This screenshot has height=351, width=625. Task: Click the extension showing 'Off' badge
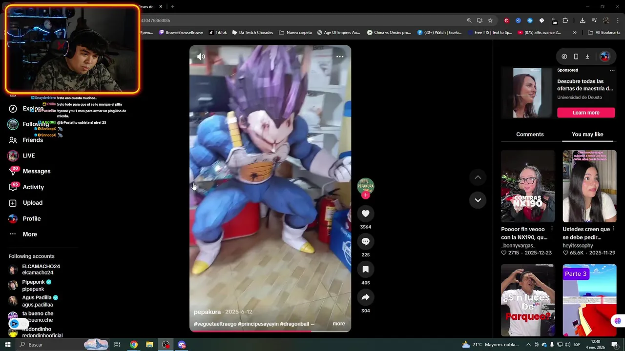(554, 21)
